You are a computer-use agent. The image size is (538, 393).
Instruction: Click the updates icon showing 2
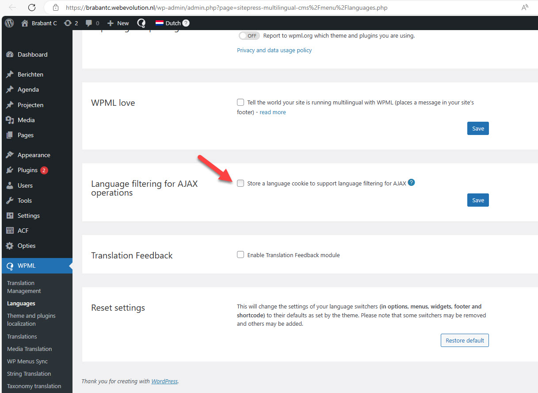point(68,23)
